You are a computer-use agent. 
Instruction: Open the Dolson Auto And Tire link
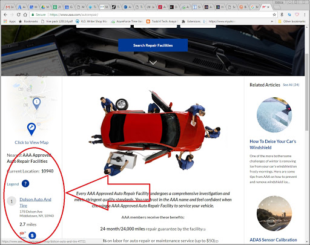[35, 202]
